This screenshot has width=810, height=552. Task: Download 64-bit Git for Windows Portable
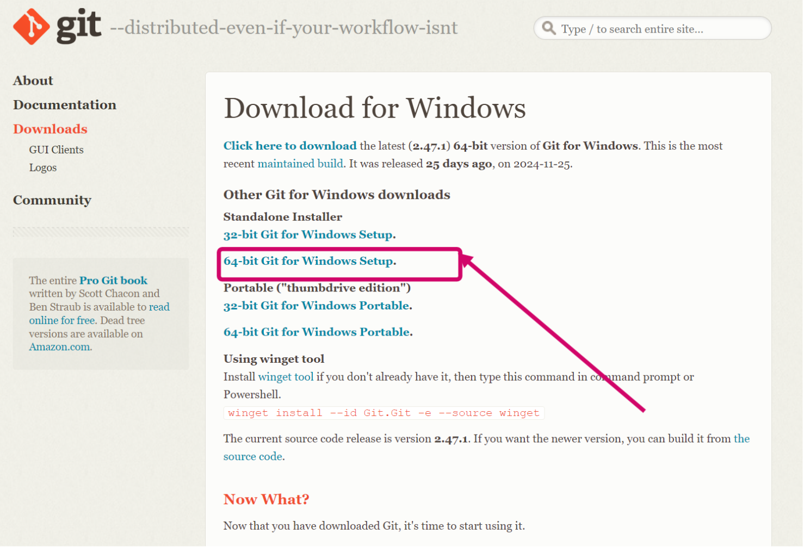coord(316,332)
